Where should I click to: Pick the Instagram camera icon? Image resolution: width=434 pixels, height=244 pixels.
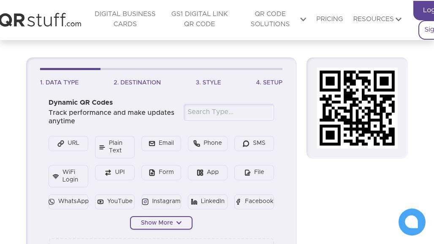(145, 202)
